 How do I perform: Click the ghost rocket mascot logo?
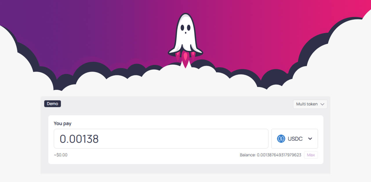[x=185, y=40]
